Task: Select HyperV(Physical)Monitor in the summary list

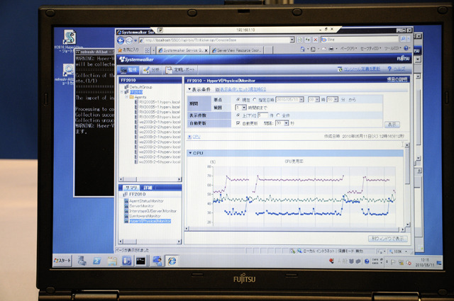Action: pos(150,221)
